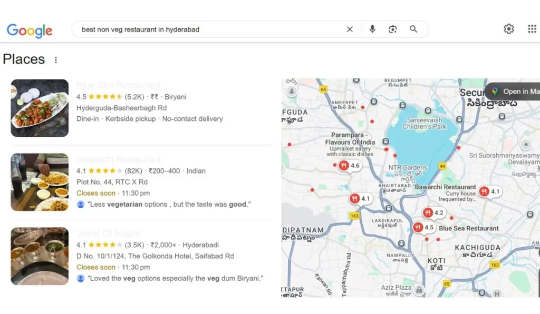Screen dimensions: 540x314
Task: Click the KOTI area label on map
Action: [x=437, y=261]
